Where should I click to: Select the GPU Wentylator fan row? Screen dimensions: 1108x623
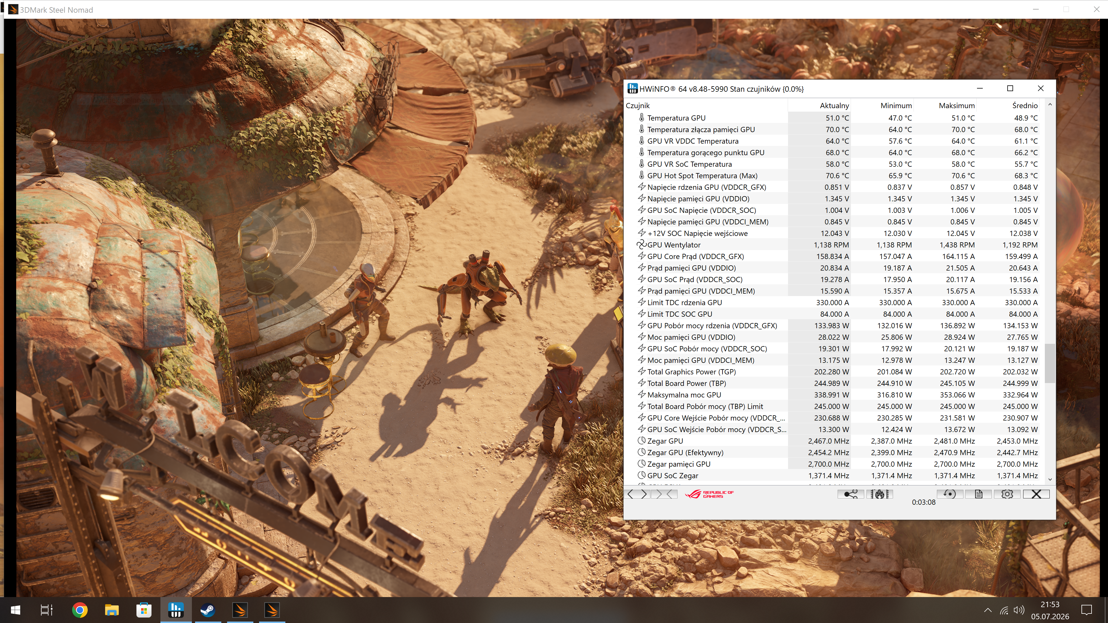(835, 245)
